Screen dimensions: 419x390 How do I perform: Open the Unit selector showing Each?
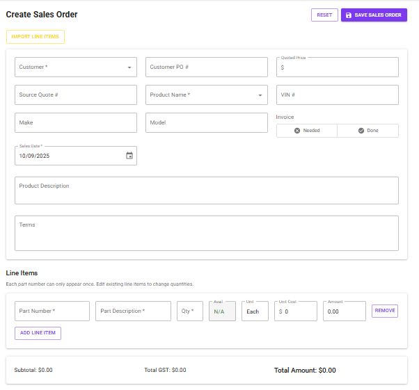coord(255,311)
